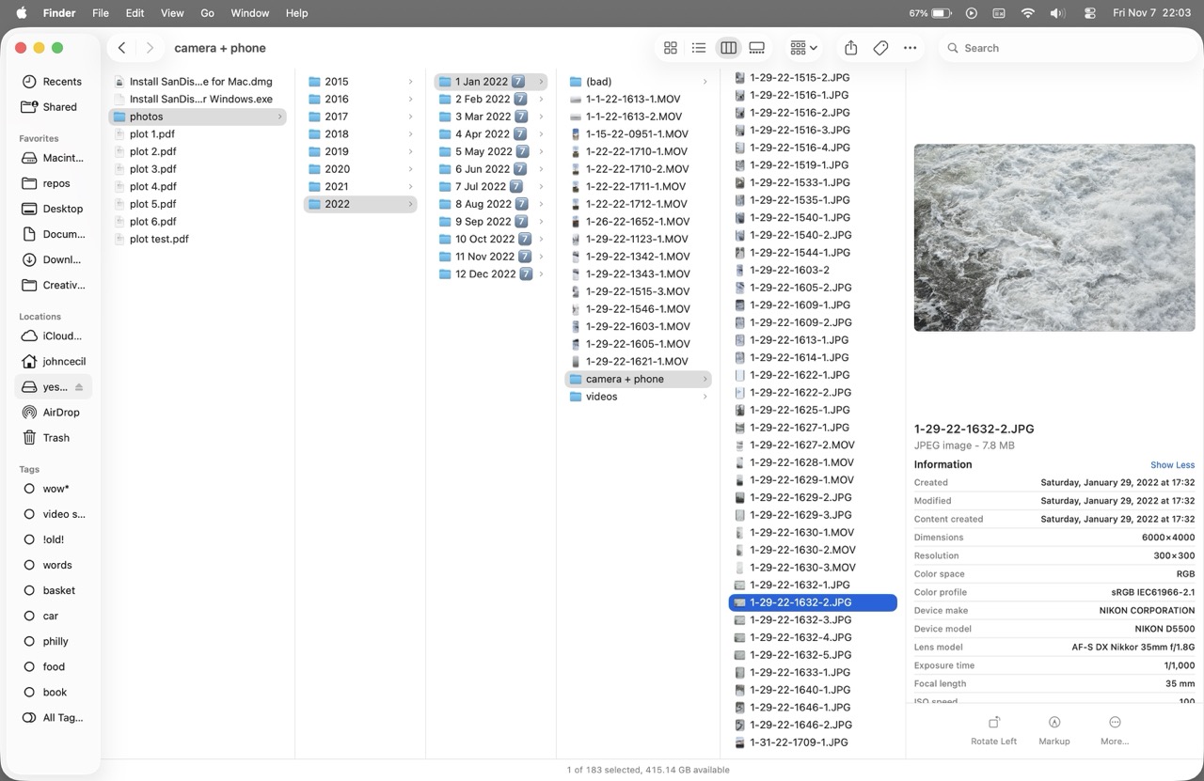This screenshot has width=1204, height=781.
Task: Eject the yes... volume in sidebar
Action: tap(79, 387)
